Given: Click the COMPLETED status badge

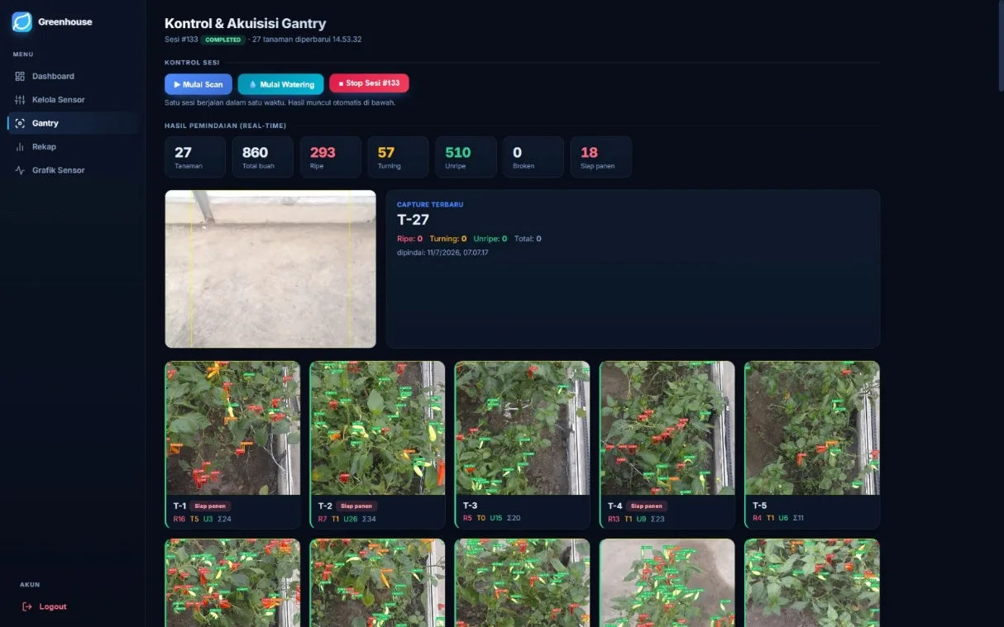Looking at the screenshot, I should (x=223, y=40).
